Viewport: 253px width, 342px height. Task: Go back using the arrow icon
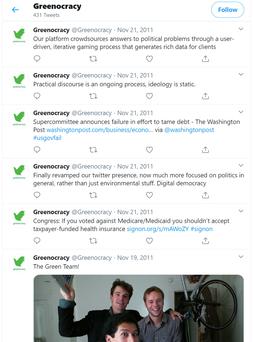15,10
